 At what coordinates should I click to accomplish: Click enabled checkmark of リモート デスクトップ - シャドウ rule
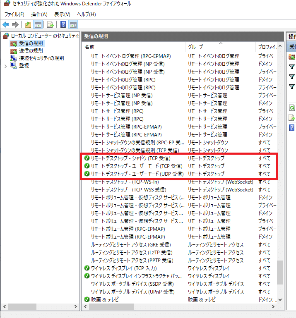(x=87, y=158)
